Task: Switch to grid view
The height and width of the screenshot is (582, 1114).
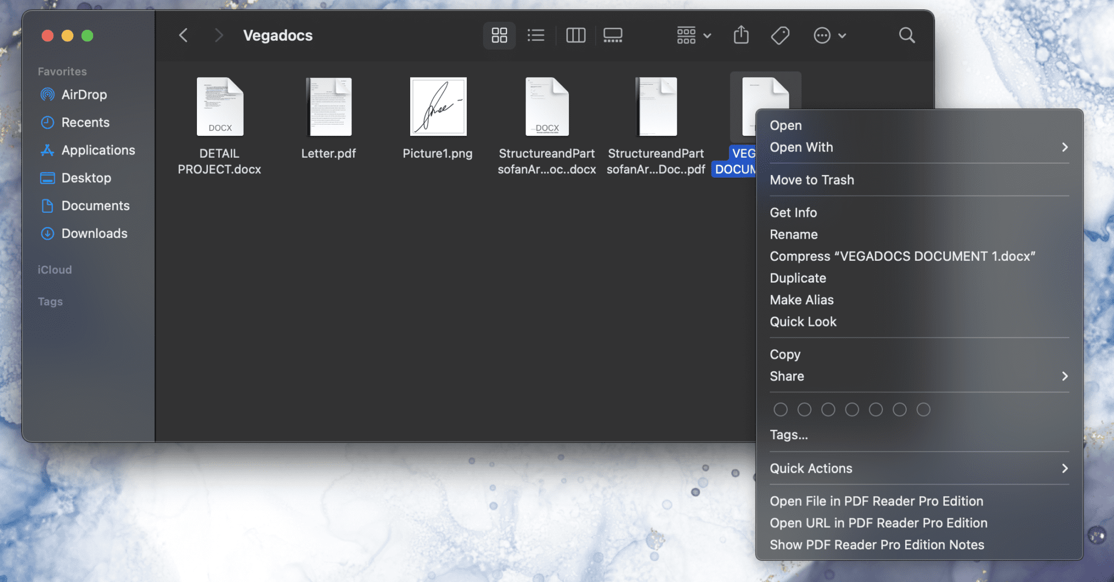Action: click(x=498, y=35)
